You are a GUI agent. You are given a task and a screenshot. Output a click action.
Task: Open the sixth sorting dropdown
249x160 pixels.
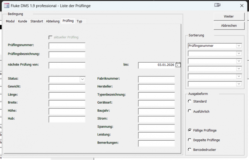coord(239,84)
